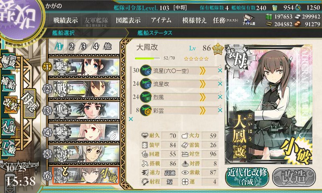Image resolution: width=322 pixels, height=193 pixels.
Task: Click the 流星(六〇一空) torpedo bomber icon
Action: tap(146, 70)
